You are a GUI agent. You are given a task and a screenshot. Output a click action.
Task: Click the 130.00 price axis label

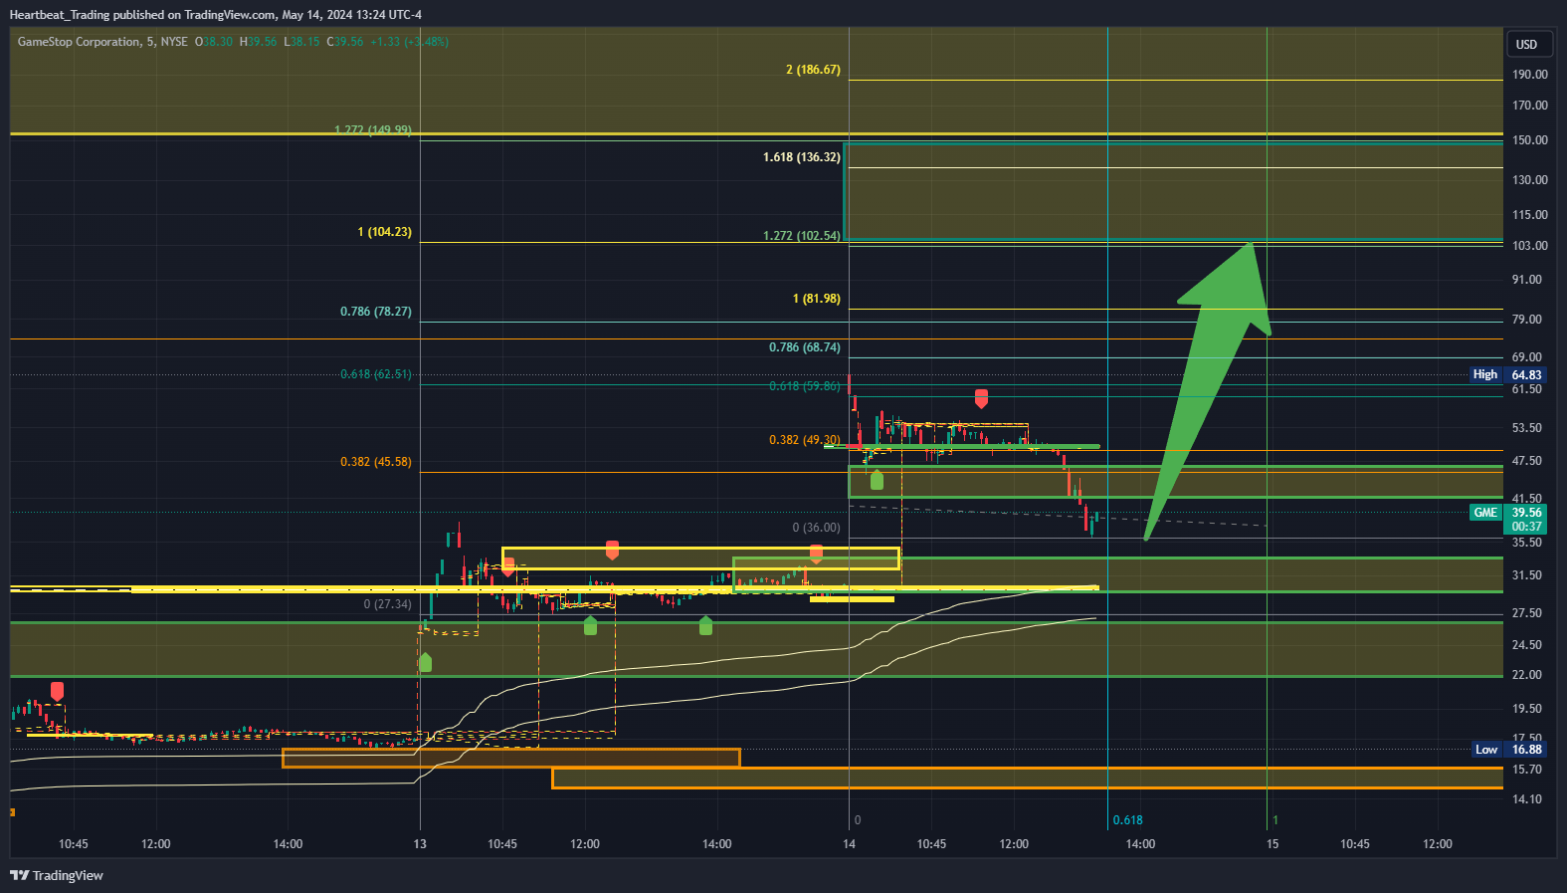point(1529,180)
